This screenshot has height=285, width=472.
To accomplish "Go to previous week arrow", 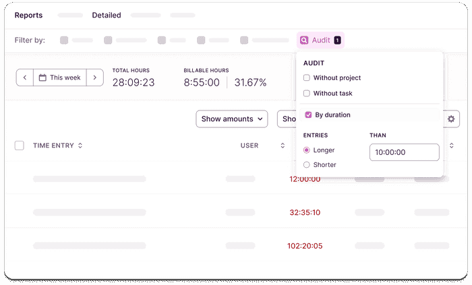I will [x=25, y=77].
